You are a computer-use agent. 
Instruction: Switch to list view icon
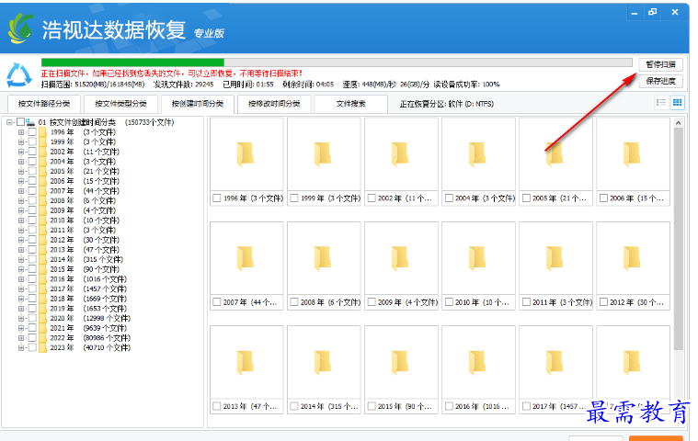[661, 103]
